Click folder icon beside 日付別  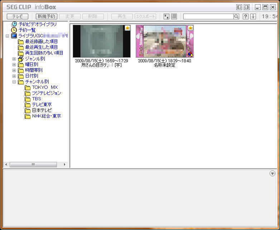pyautogui.click(x=21, y=76)
